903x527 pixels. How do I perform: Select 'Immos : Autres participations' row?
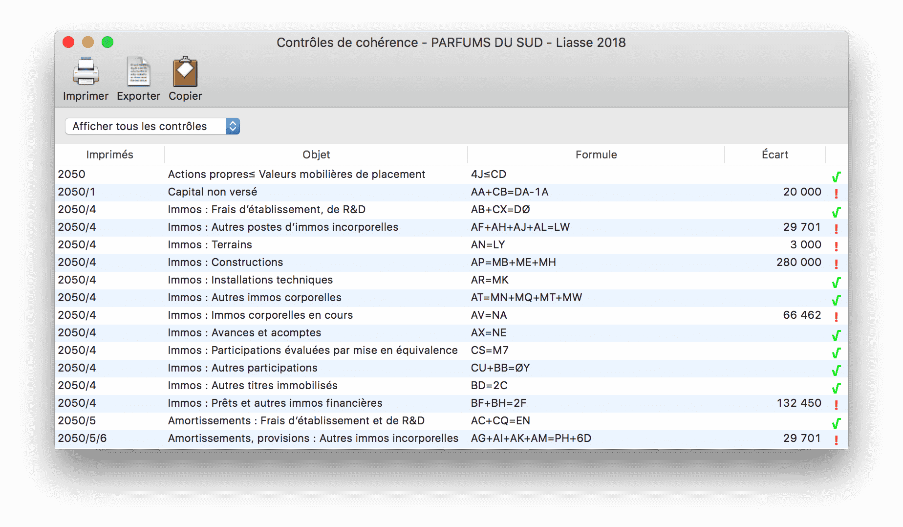[x=451, y=368]
